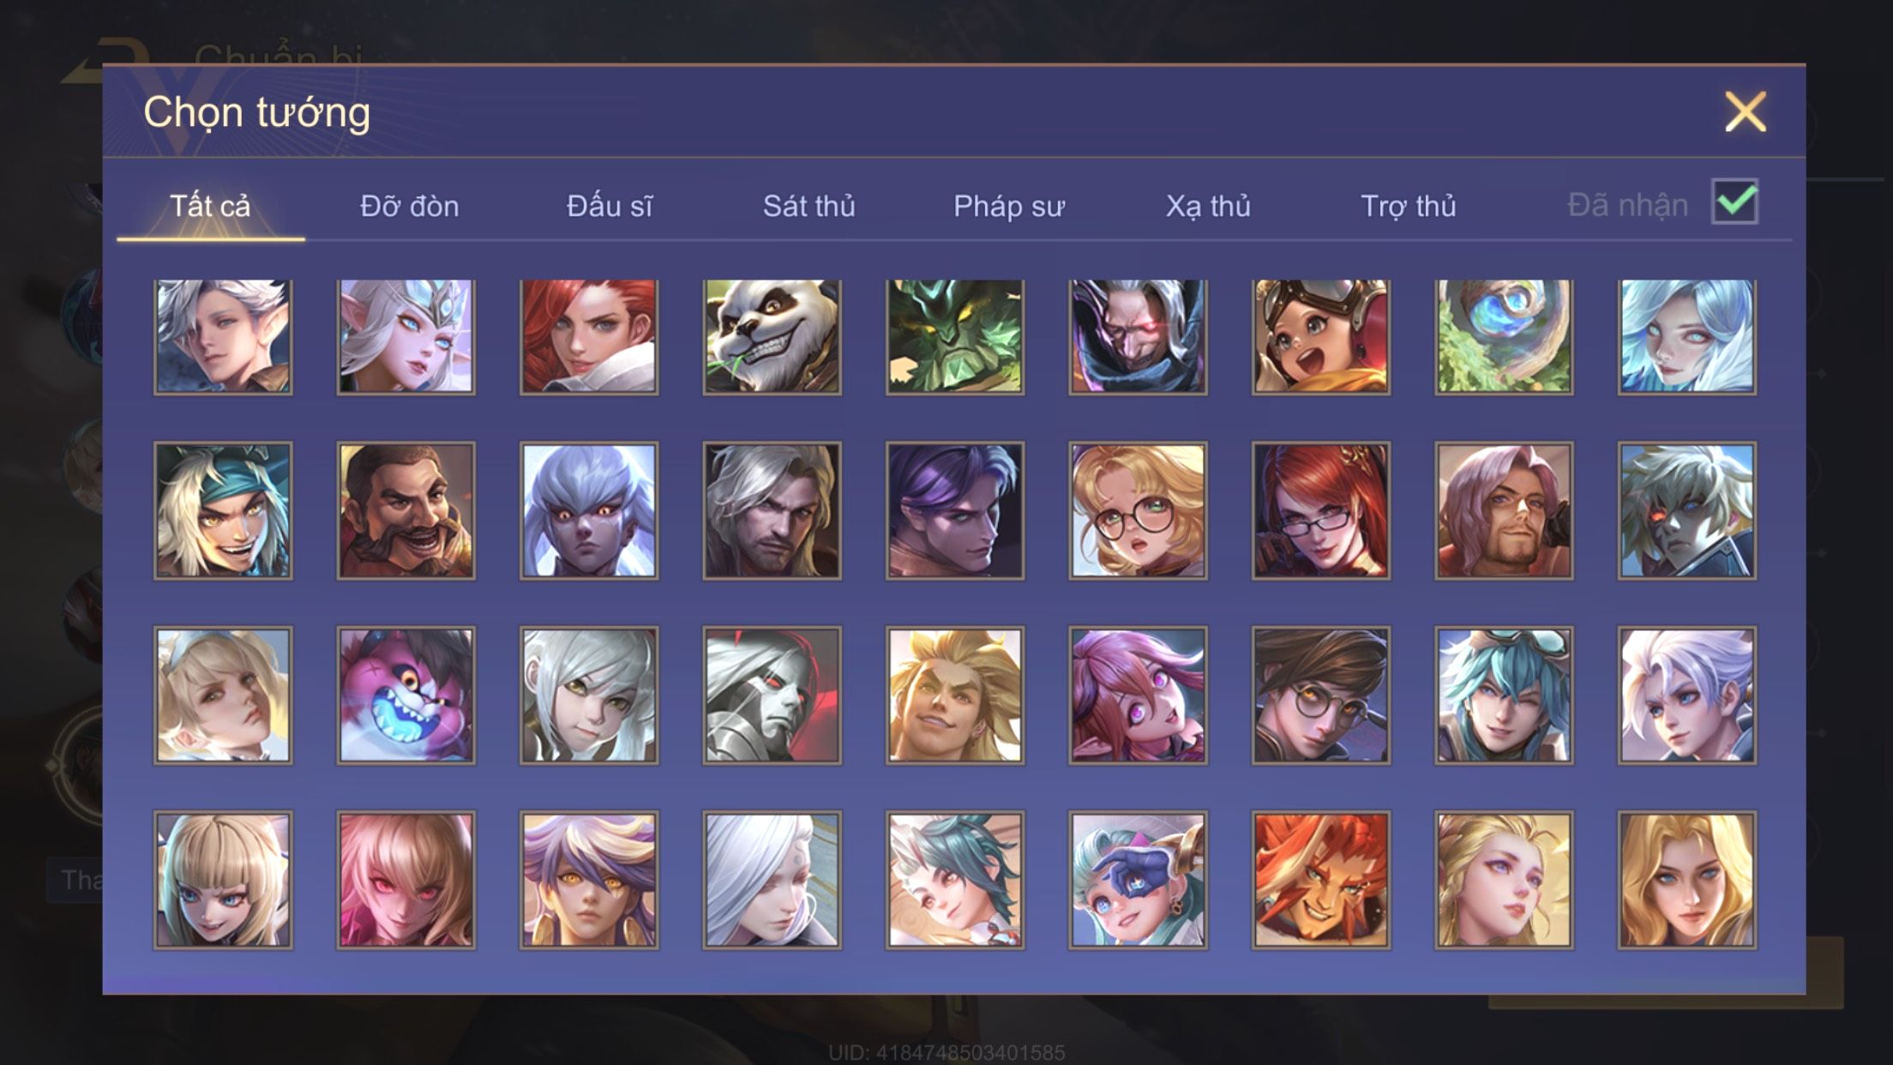This screenshot has width=1893, height=1065.
Task: Select the masked knight with red eye
Action: click(x=772, y=695)
